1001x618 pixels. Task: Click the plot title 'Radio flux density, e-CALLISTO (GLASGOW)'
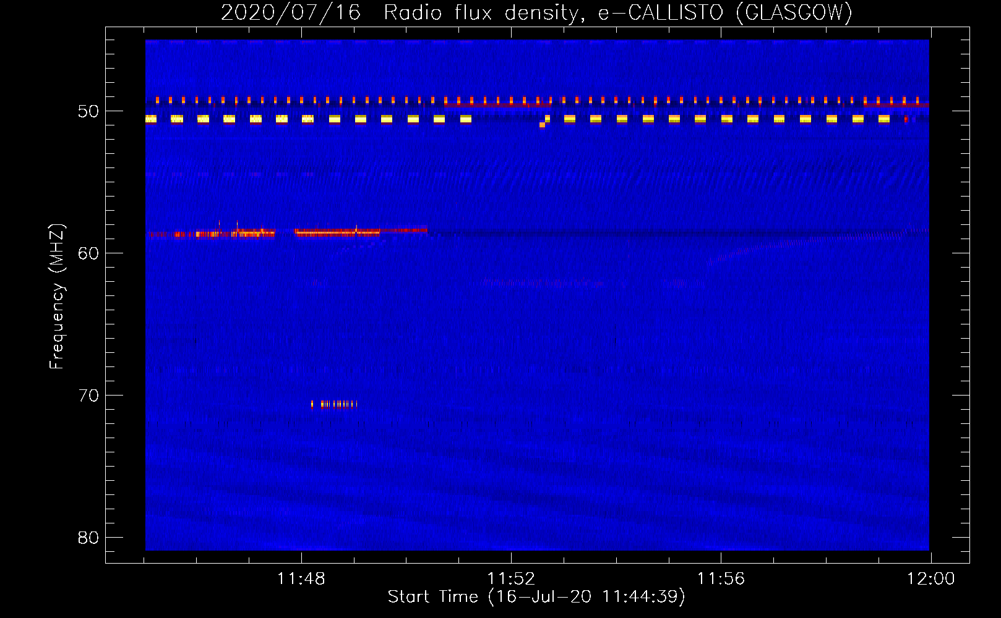point(617,13)
